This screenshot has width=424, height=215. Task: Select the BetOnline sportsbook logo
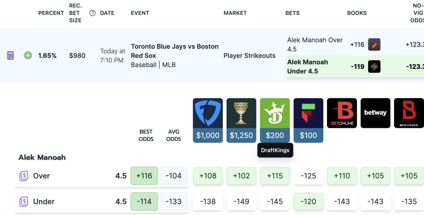(x=342, y=113)
